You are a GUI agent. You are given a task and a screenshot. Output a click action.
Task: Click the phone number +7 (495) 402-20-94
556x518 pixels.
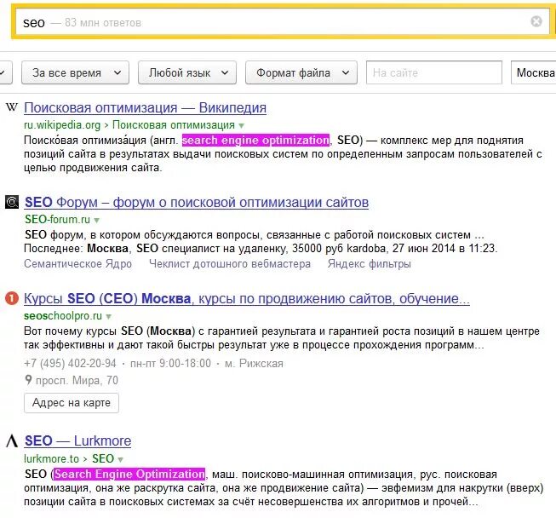70,363
